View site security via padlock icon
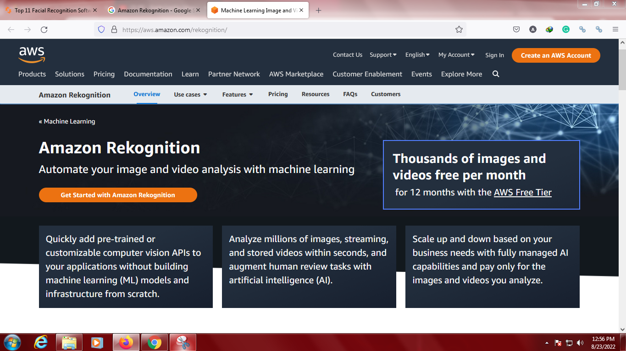The width and height of the screenshot is (626, 351). 114,30
